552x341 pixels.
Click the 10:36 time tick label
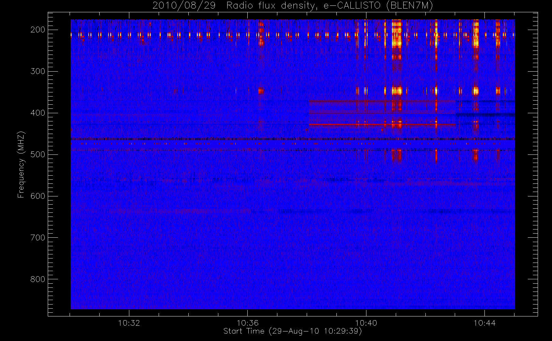click(x=248, y=323)
